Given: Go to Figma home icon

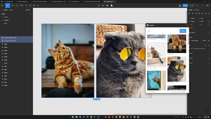Looking at the screenshot, I should pyautogui.click(x=2, y=2).
